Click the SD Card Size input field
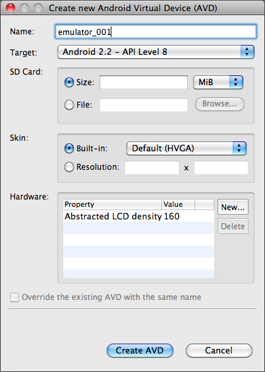265x372 pixels. point(144,83)
